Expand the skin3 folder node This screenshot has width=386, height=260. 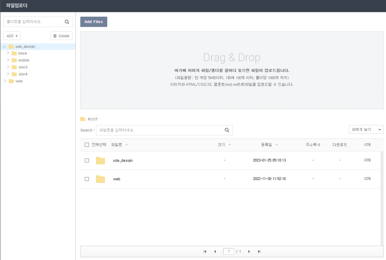[8, 67]
